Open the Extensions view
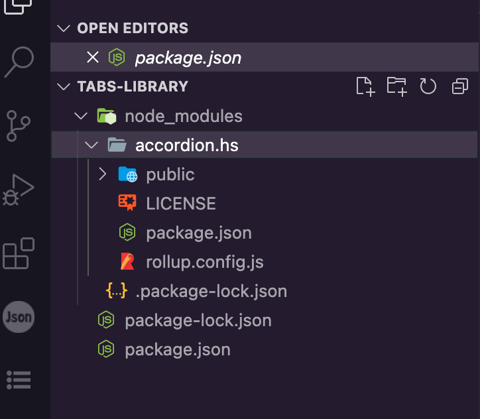 tap(19, 254)
